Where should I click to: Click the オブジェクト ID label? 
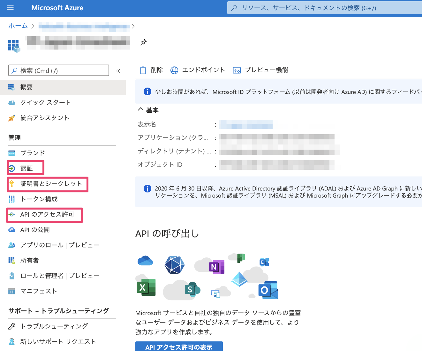tap(160, 165)
